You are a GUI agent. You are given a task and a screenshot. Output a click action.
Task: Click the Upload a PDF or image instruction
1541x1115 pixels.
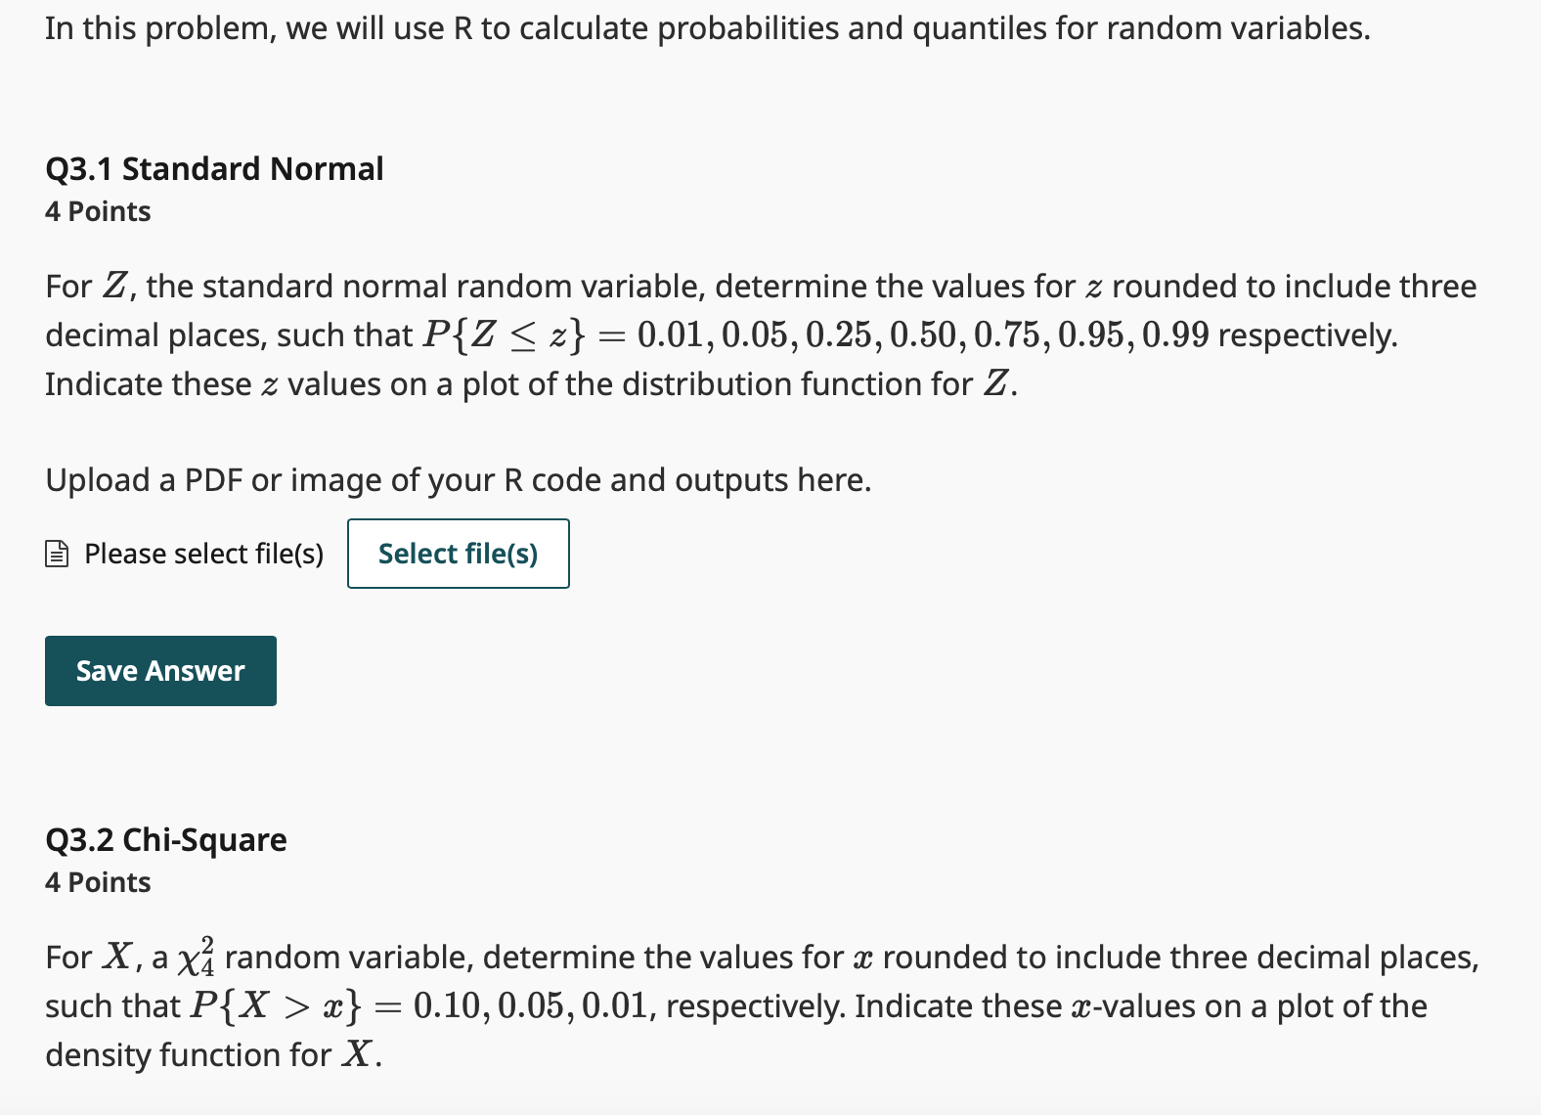pos(458,480)
